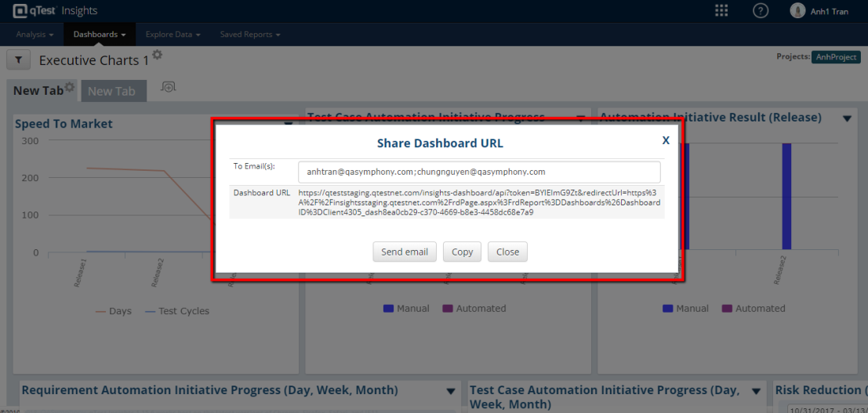
Task: Open the Analysis menu
Action: tap(35, 34)
